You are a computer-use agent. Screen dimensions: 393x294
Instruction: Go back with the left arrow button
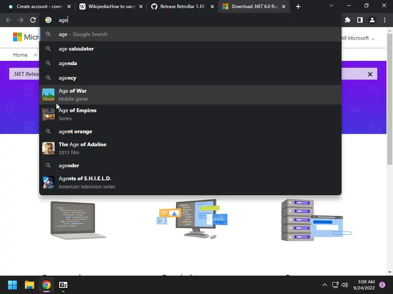coord(8,20)
